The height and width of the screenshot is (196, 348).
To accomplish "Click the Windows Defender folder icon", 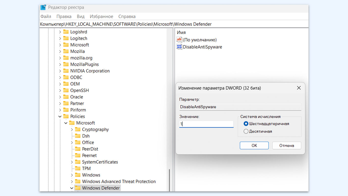I will [x=78, y=188].
